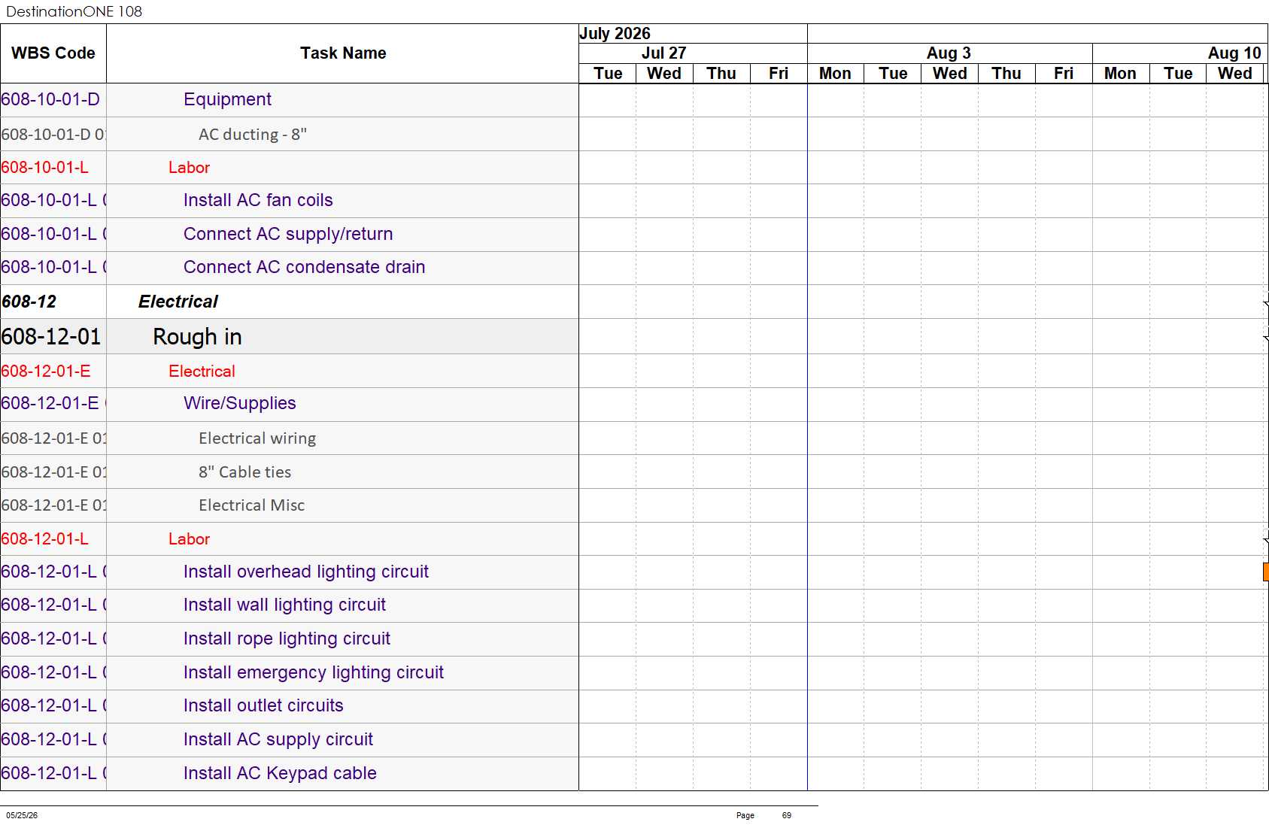The image size is (1269, 825).
Task: Select the Task Name column header
Action: tap(343, 53)
